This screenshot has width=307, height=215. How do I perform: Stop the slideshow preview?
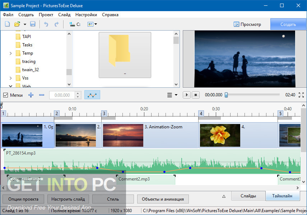pos(196,95)
